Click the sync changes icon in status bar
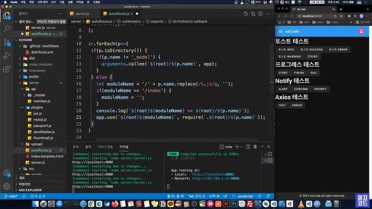Image resolution: width=372 pixels, height=209 pixels. (24, 196)
